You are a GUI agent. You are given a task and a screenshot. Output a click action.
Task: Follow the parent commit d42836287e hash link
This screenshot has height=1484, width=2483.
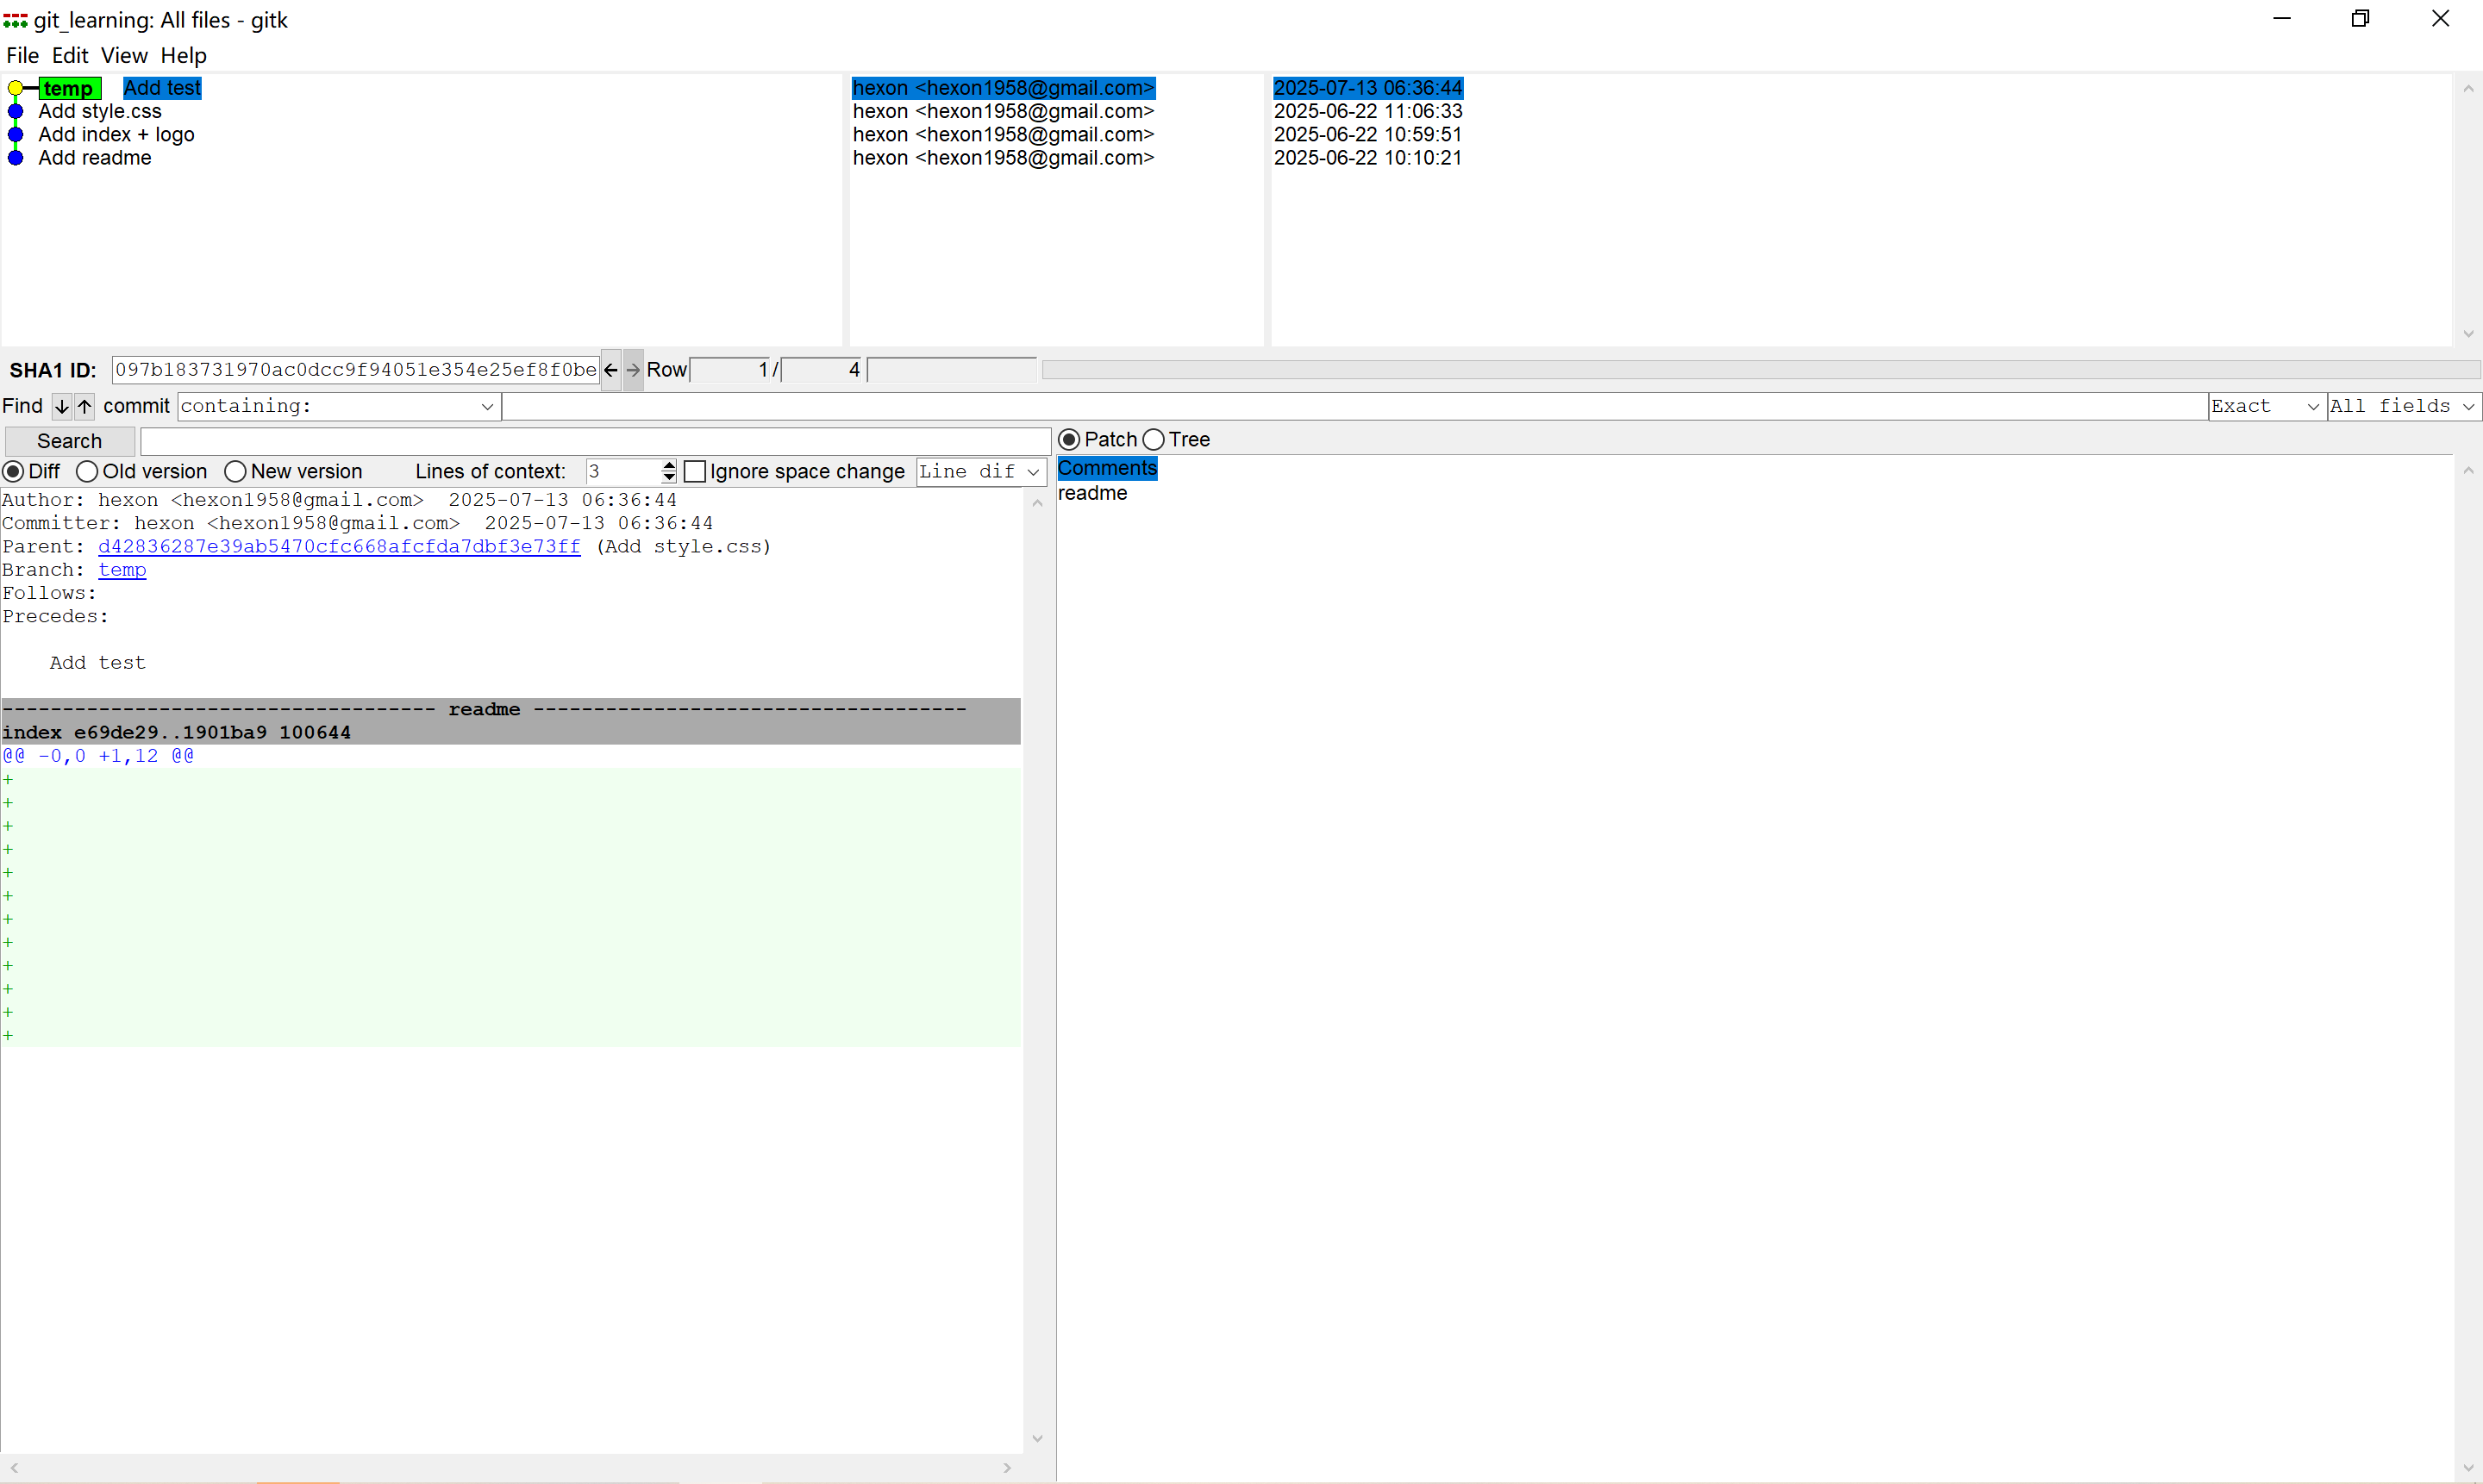338,547
